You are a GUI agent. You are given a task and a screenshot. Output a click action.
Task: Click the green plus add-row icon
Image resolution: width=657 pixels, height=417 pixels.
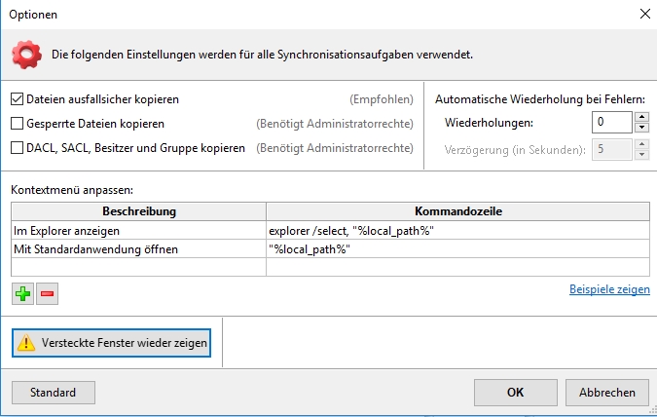point(22,293)
